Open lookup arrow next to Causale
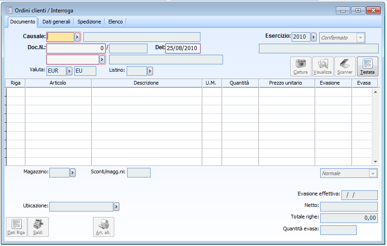Screen dimensions: 387x246 tap(77, 37)
